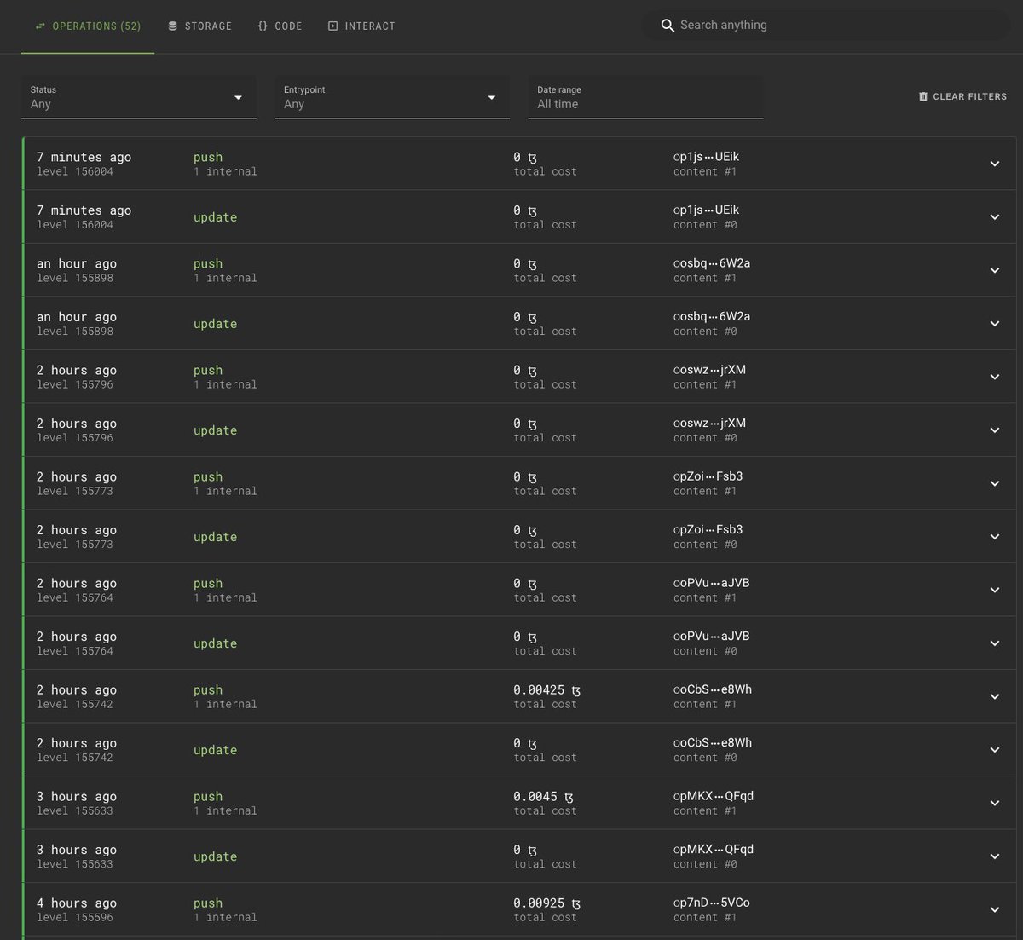Viewport: 1023px width, 940px height.
Task: Click the 0.0045 ꜩ total cost value
Action: coord(543,797)
